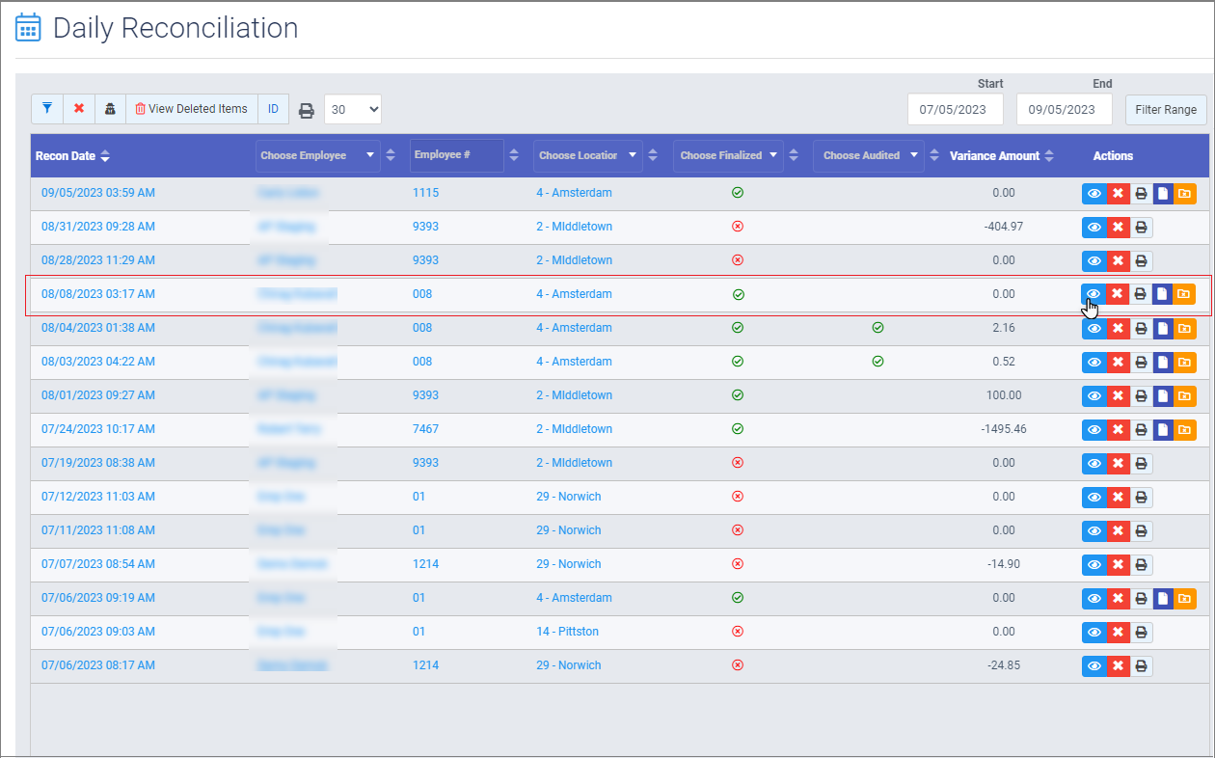Sort by the Choose Finalized column arrows
1215x758 pixels.
tap(794, 155)
